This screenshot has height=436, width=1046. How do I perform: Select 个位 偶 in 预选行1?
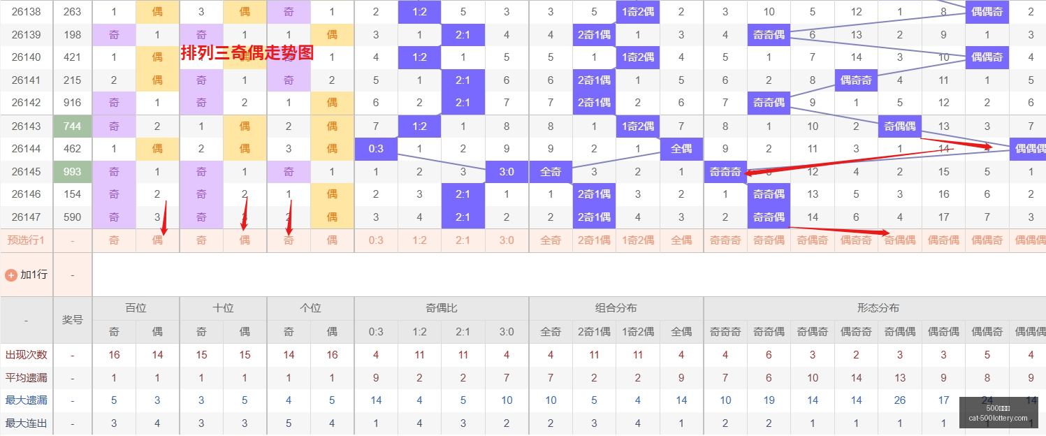point(332,240)
